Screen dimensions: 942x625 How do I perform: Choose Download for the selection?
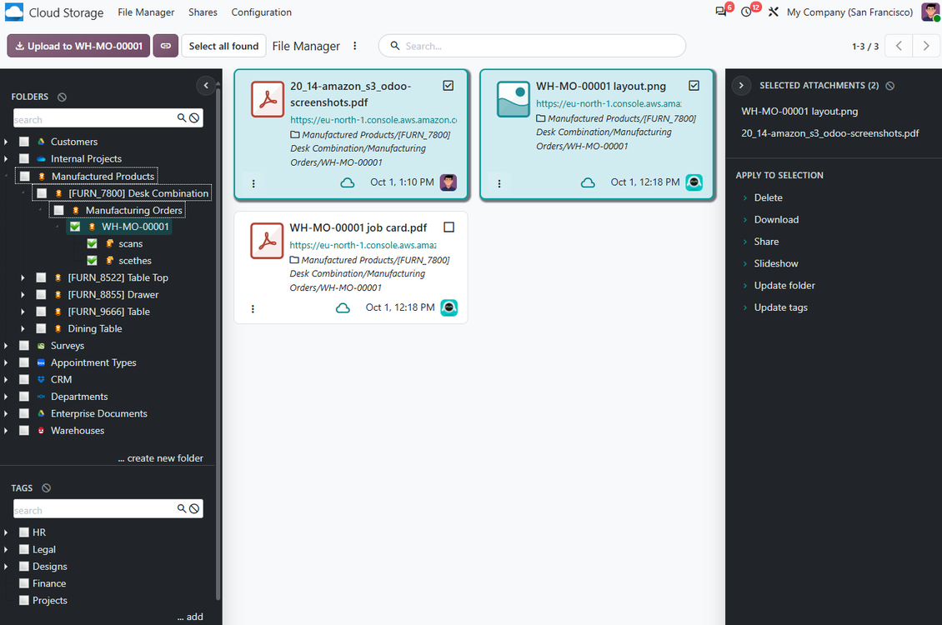(776, 220)
